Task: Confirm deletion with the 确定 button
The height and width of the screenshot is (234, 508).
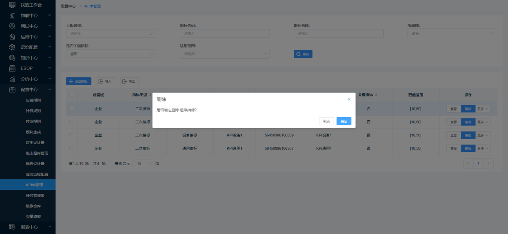Action: click(x=344, y=121)
